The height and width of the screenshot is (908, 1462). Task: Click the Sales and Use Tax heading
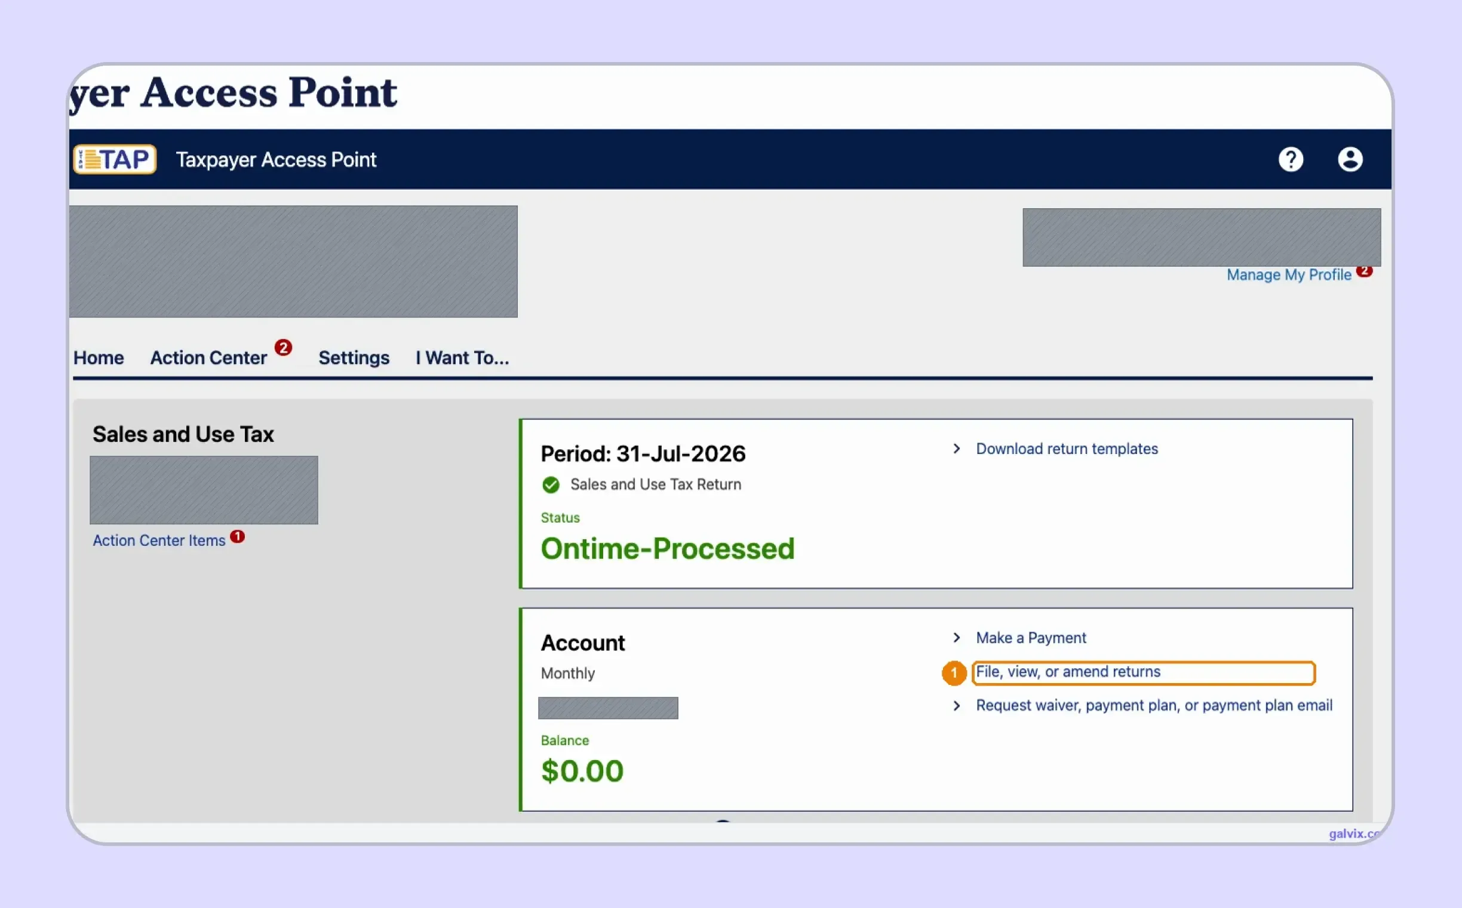click(x=183, y=434)
